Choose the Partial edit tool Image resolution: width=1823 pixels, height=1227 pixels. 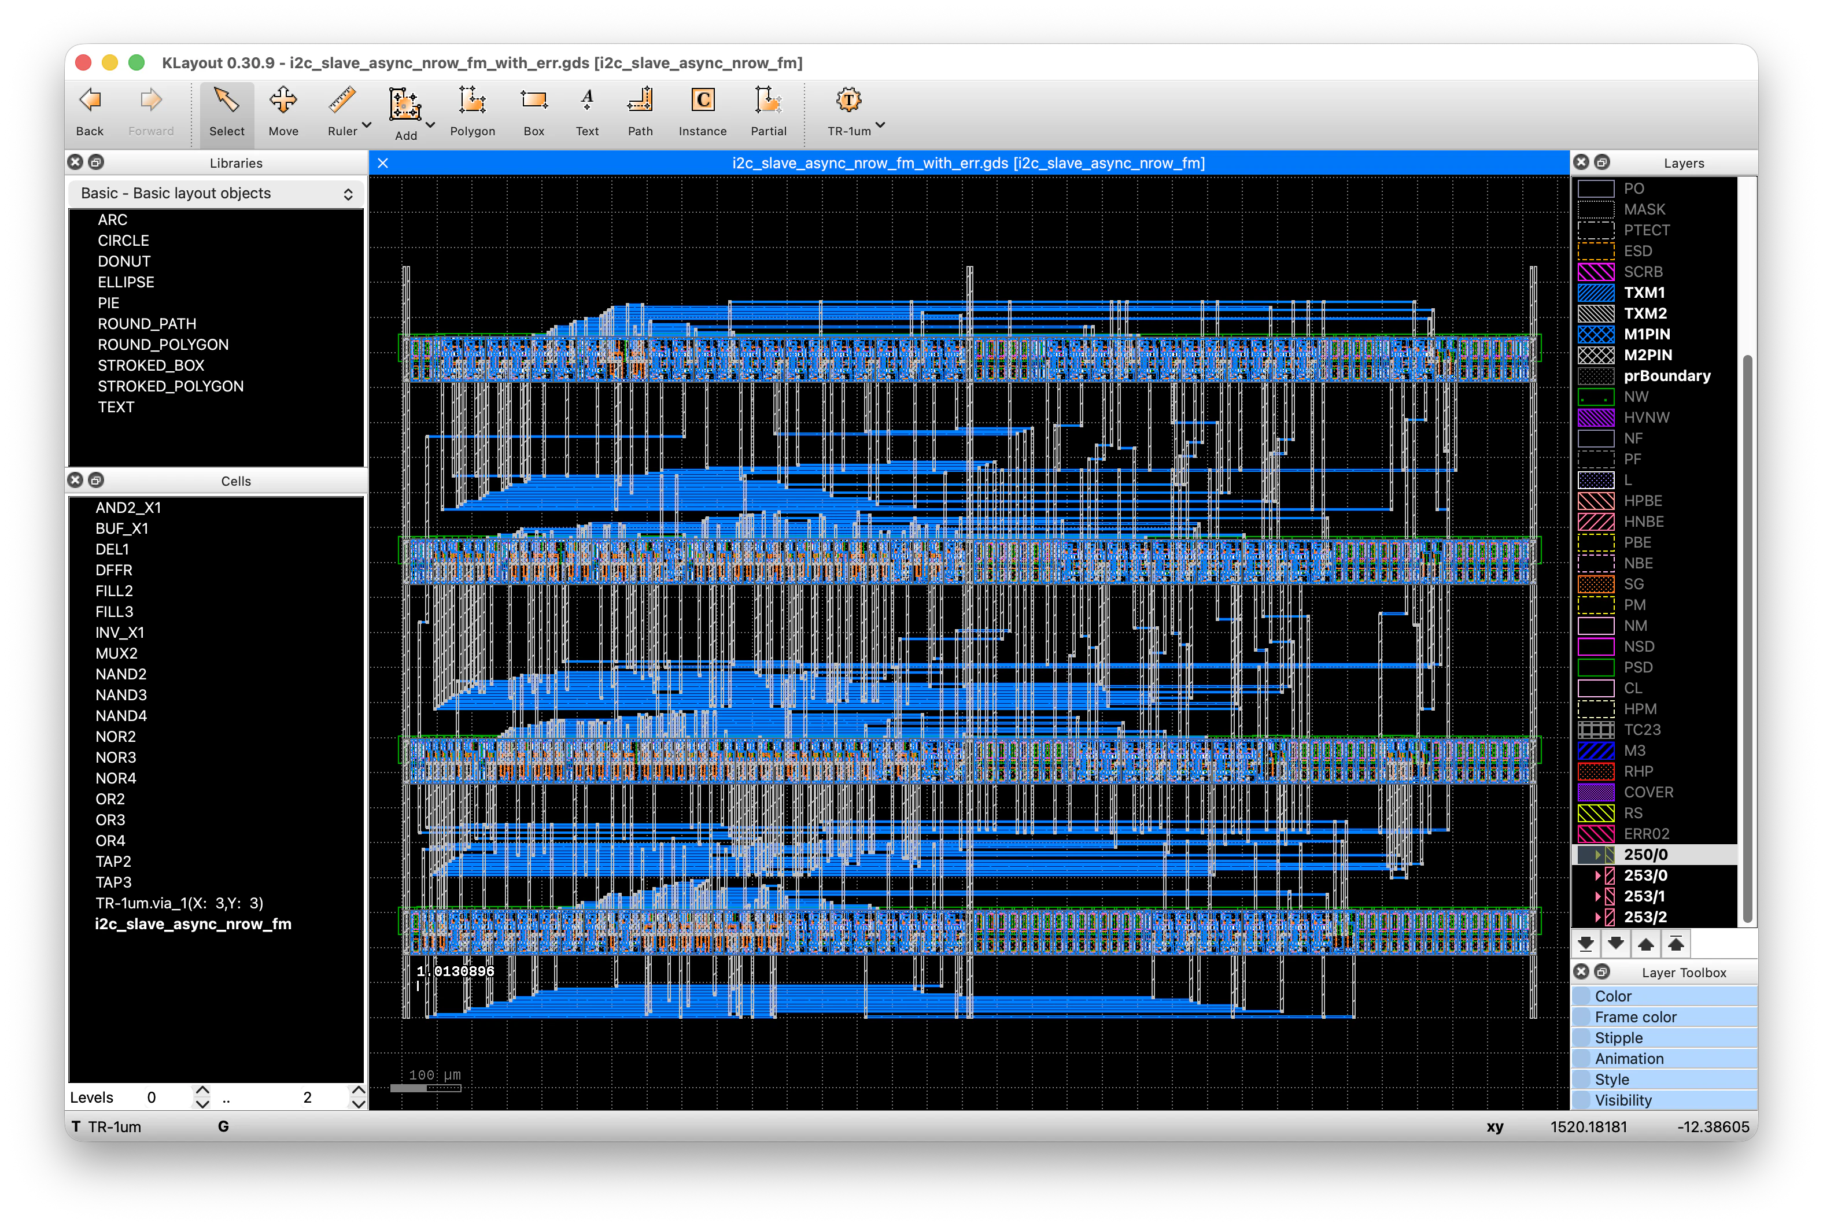pyautogui.click(x=769, y=112)
